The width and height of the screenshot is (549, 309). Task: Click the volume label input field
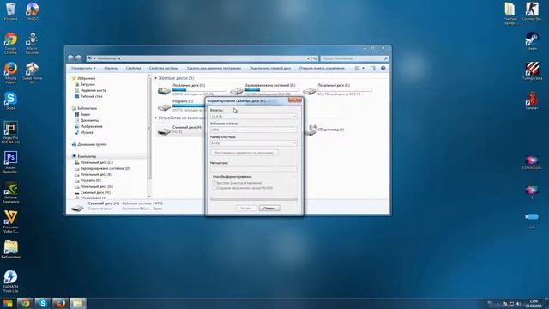click(254, 169)
